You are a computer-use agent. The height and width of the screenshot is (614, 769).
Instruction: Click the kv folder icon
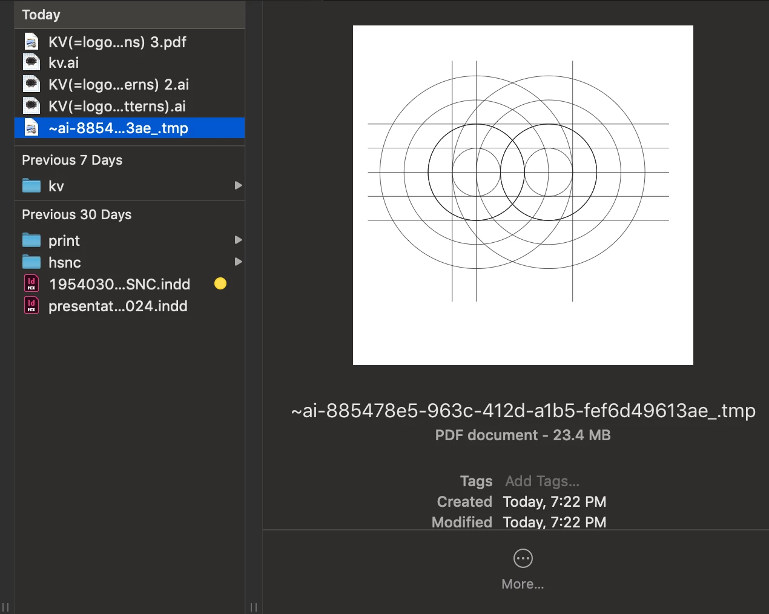[x=31, y=186]
